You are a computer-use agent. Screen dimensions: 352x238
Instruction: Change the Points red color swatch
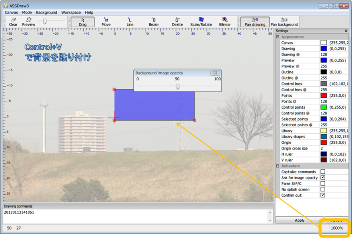[323, 95]
